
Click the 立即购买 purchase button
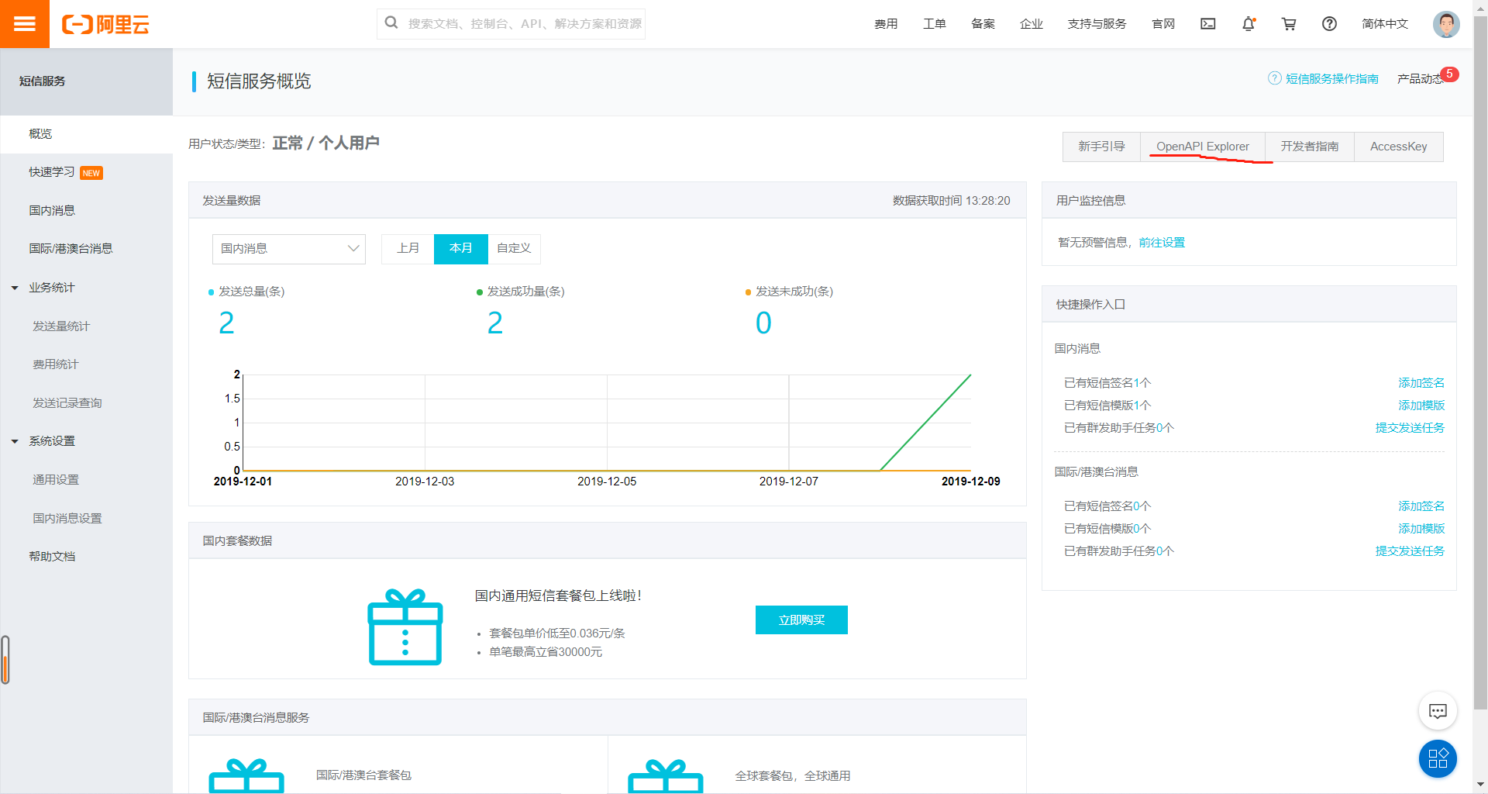tap(801, 620)
